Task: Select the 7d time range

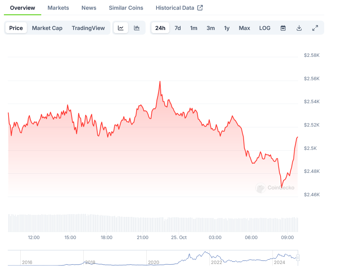Action: pos(177,28)
